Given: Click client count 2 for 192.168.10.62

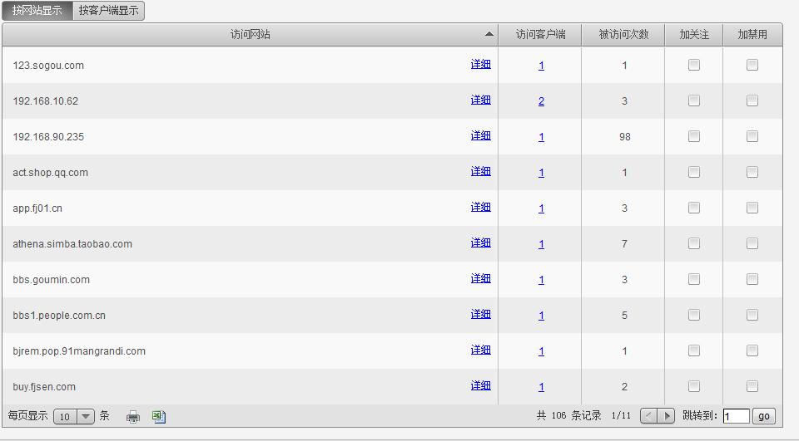Looking at the screenshot, I should [541, 101].
